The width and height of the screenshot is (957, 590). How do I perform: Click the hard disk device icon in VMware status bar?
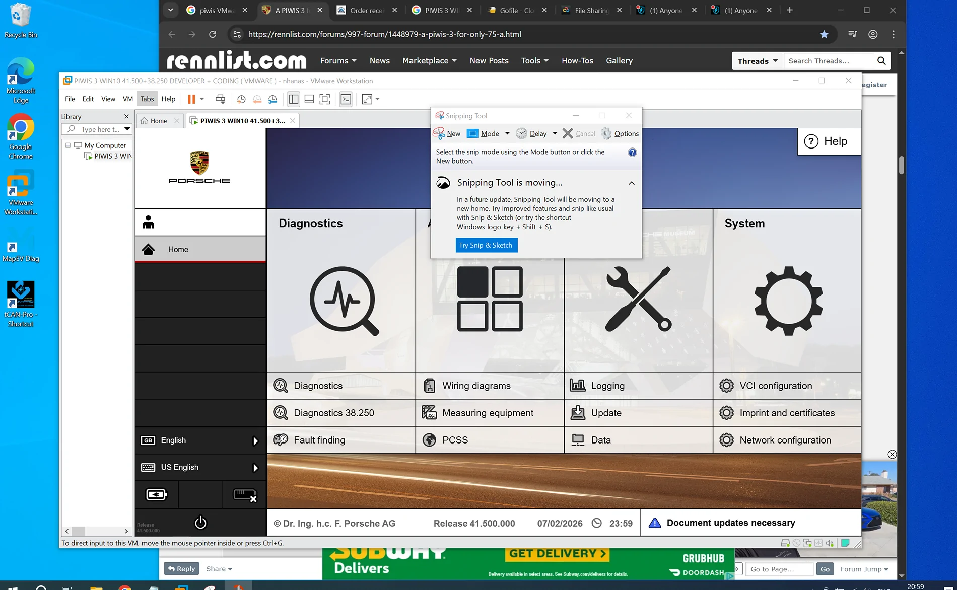[x=785, y=543]
